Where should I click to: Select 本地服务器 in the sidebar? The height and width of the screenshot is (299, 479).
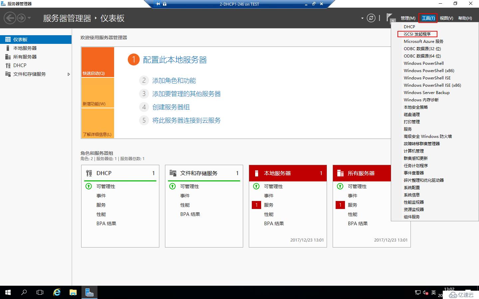pos(36,48)
